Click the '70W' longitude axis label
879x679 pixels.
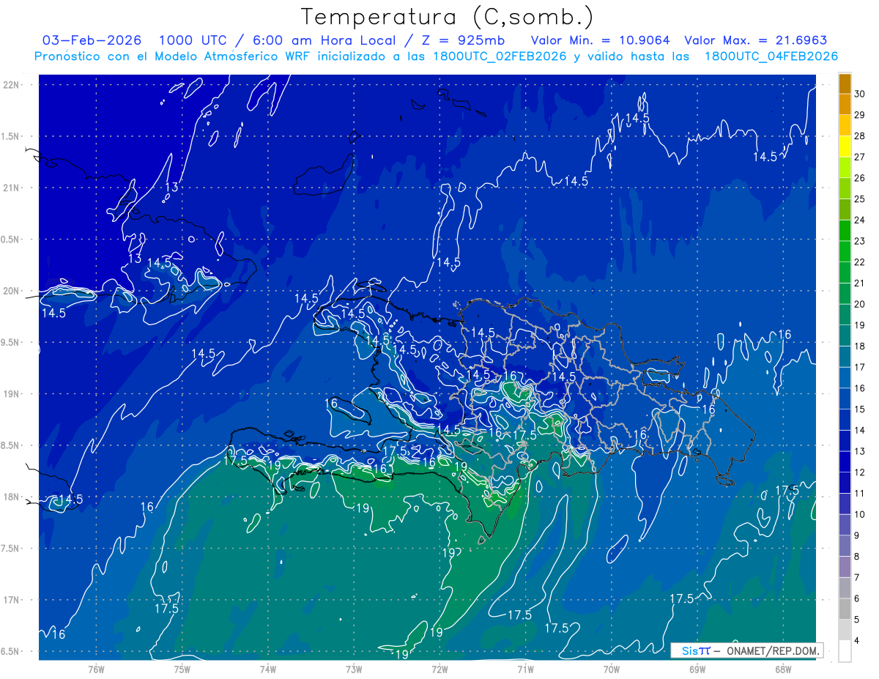612,669
